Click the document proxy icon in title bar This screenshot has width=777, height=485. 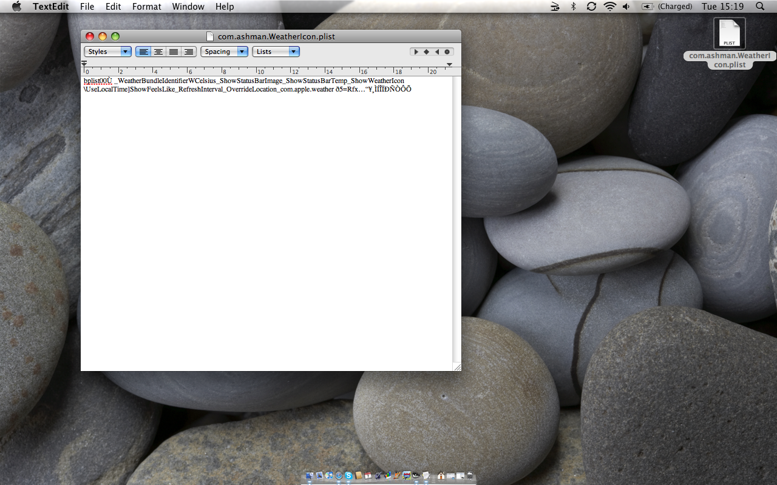(x=211, y=36)
